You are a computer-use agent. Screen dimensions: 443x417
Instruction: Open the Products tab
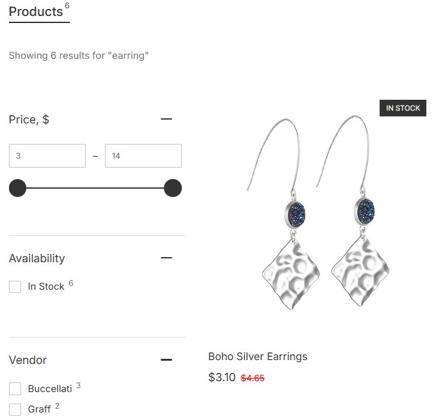point(36,12)
